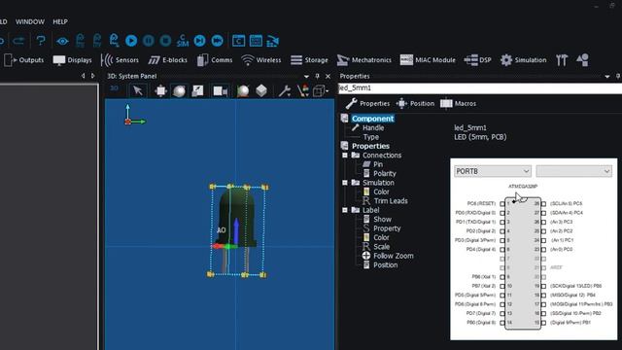Open the Mechatronics component menu

(364, 60)
